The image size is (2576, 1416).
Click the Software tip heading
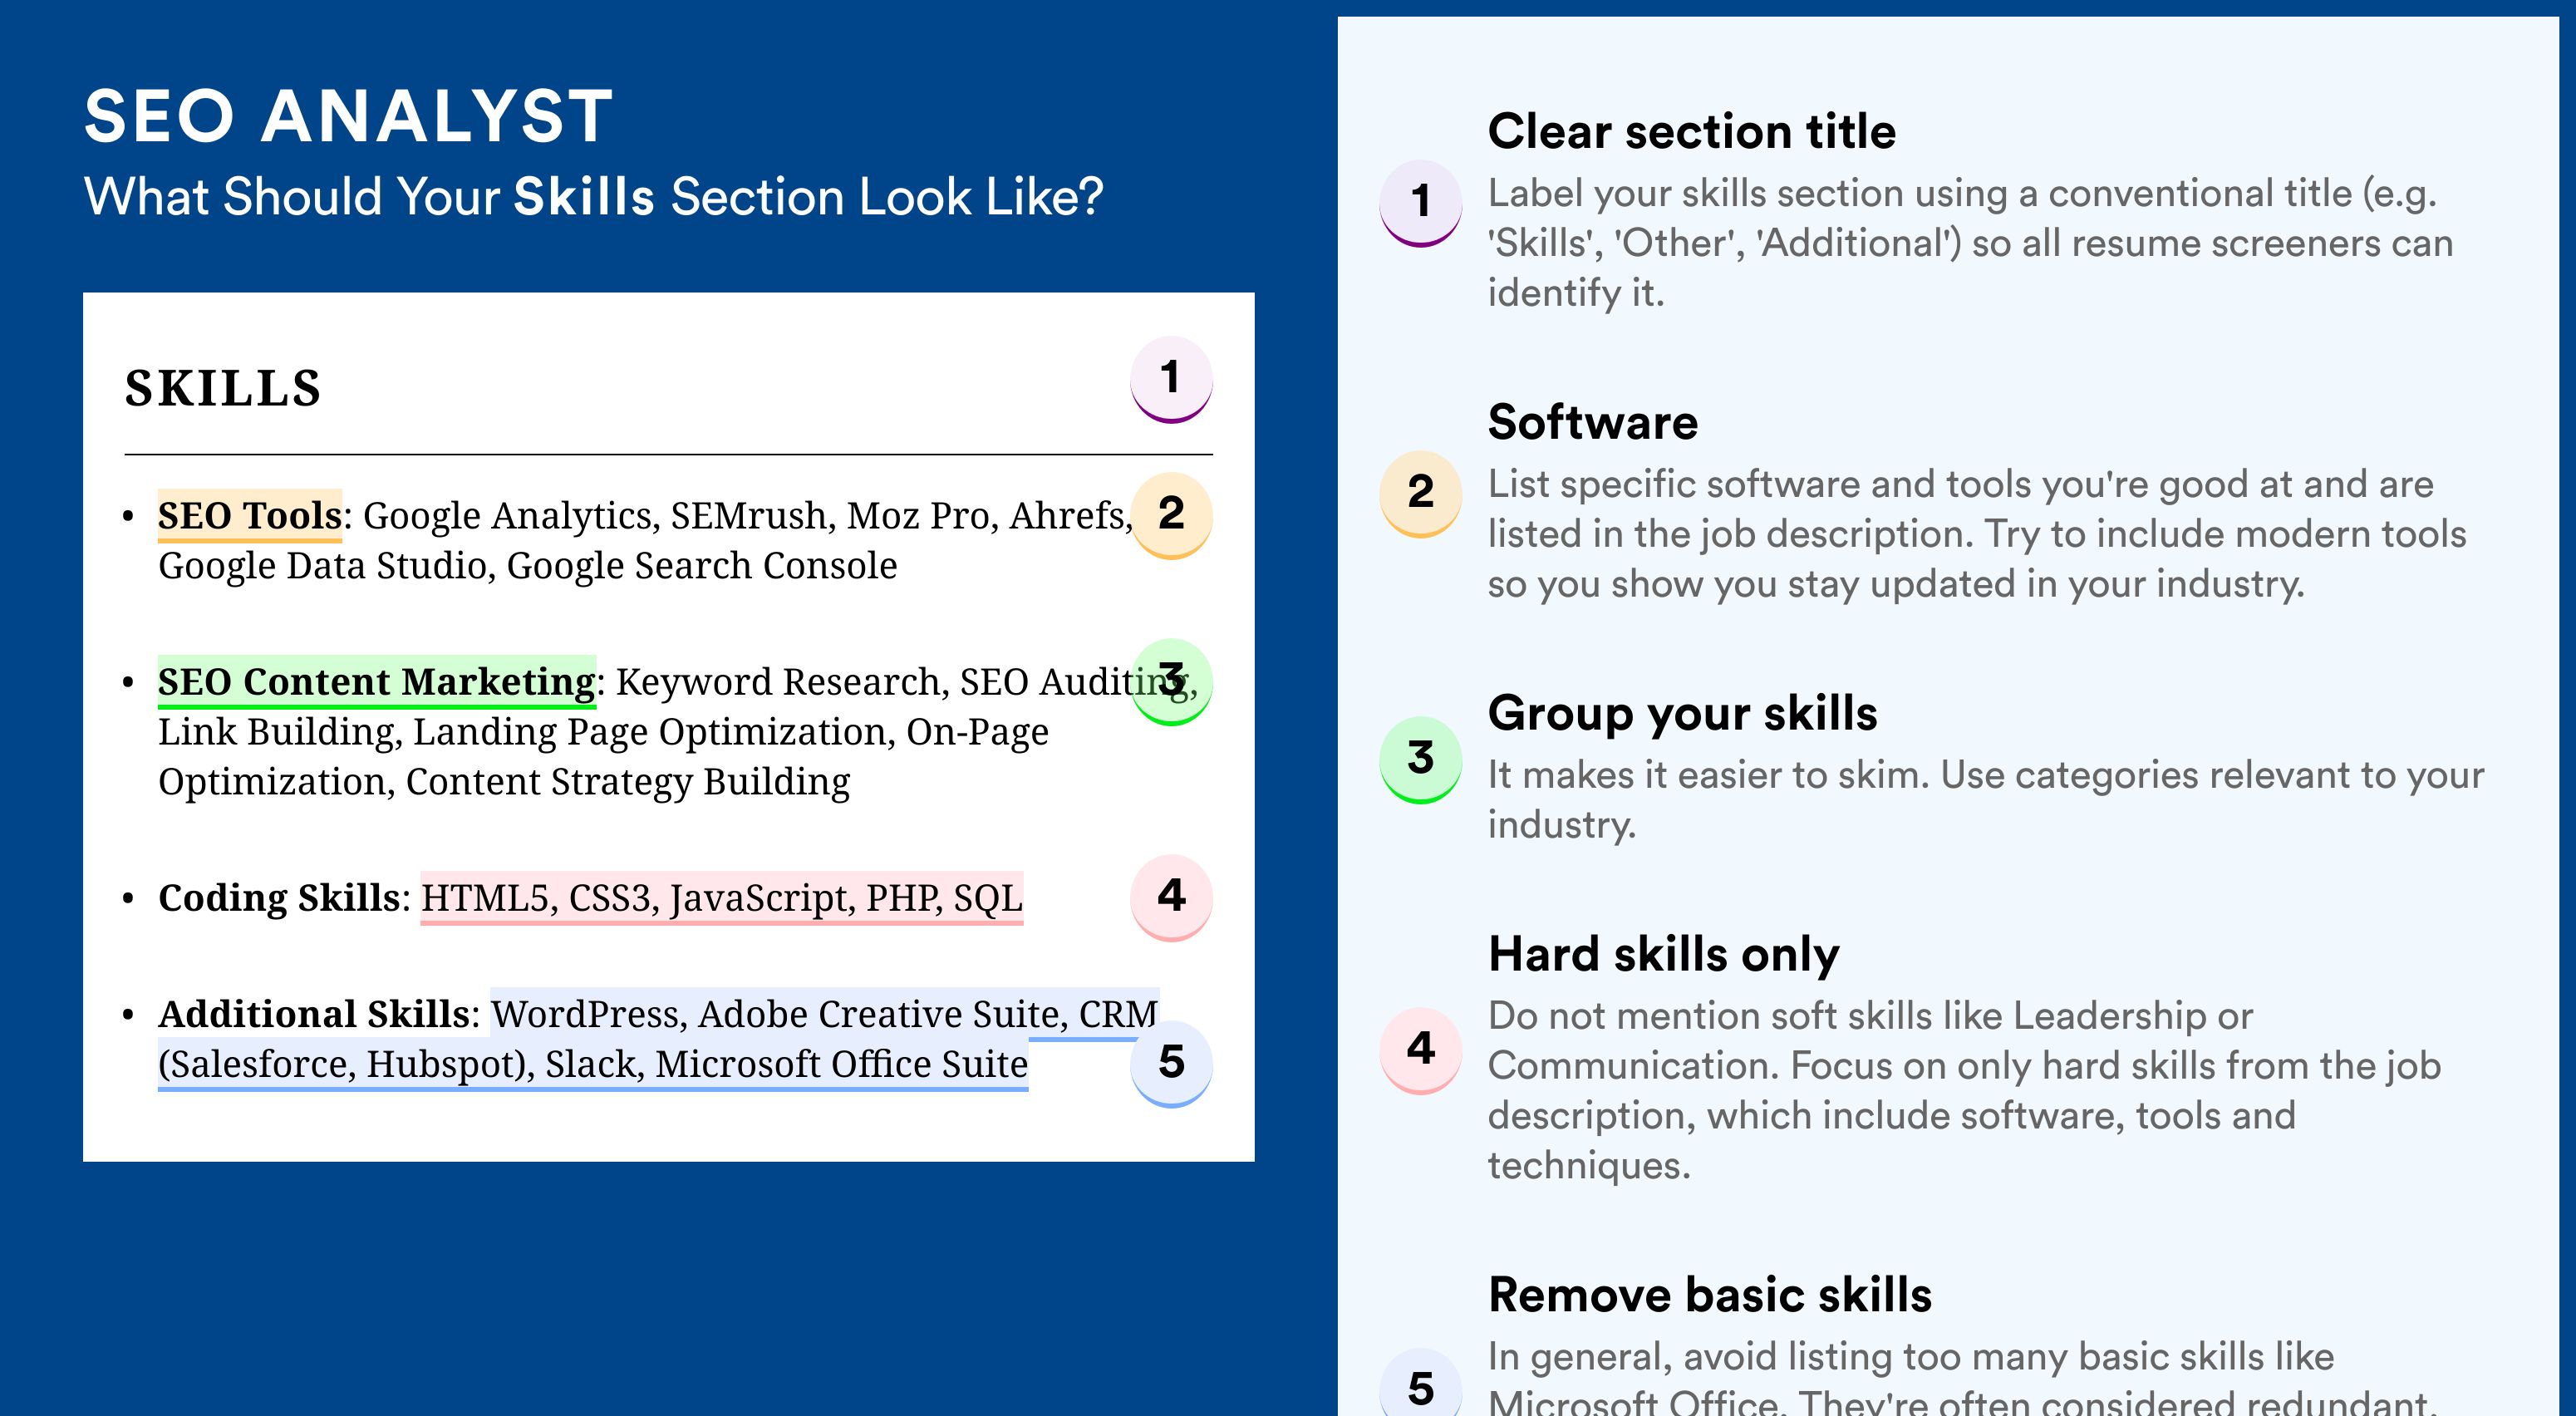pos(1592,422)
